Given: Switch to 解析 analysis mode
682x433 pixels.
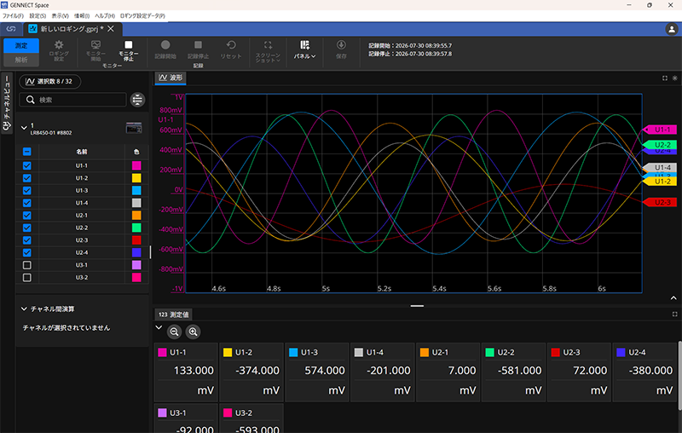Looking at the screenshot, I should [x=21, y=60].
